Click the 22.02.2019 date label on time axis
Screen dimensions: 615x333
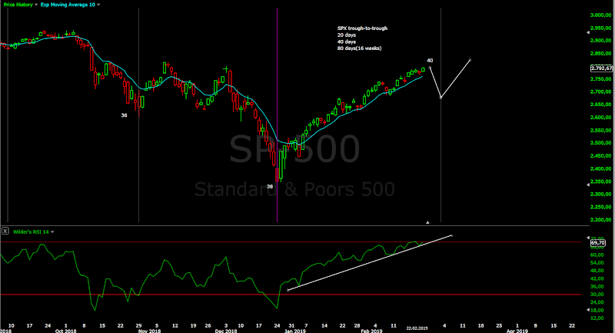[417, 328]
